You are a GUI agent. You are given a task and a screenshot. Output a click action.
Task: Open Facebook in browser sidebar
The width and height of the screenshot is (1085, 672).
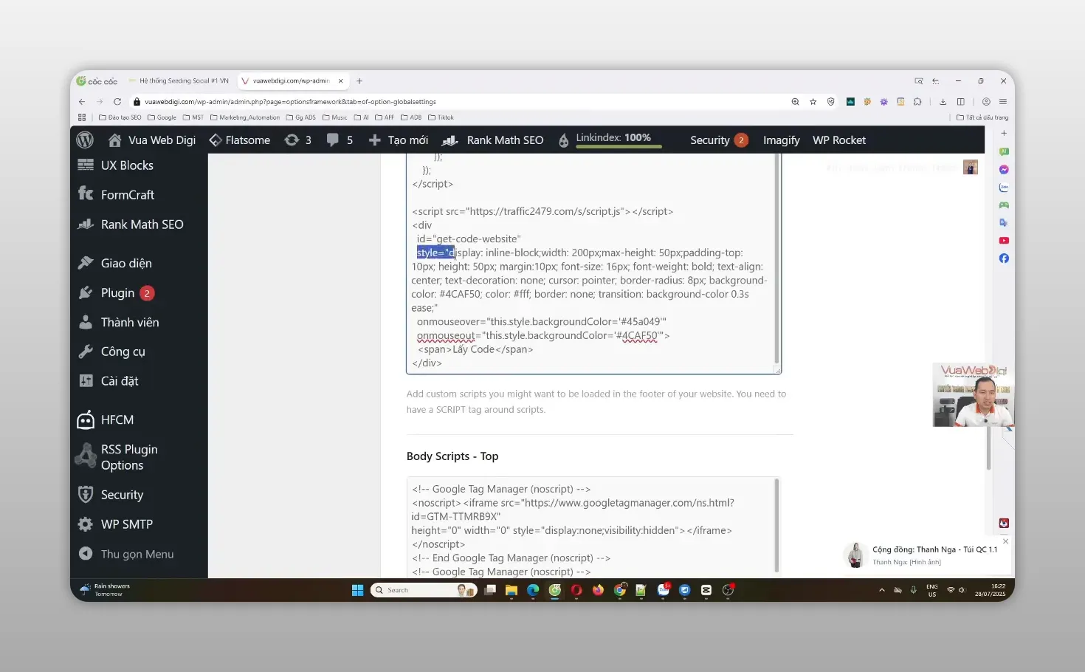1004,258
